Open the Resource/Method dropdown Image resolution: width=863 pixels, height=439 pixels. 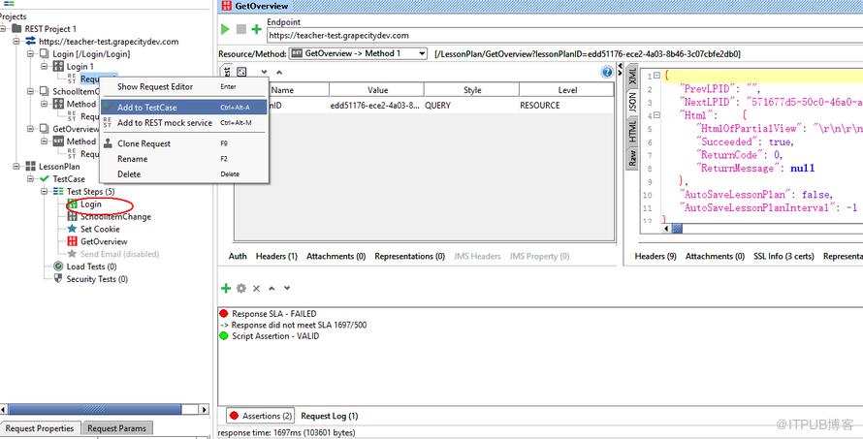359,53
